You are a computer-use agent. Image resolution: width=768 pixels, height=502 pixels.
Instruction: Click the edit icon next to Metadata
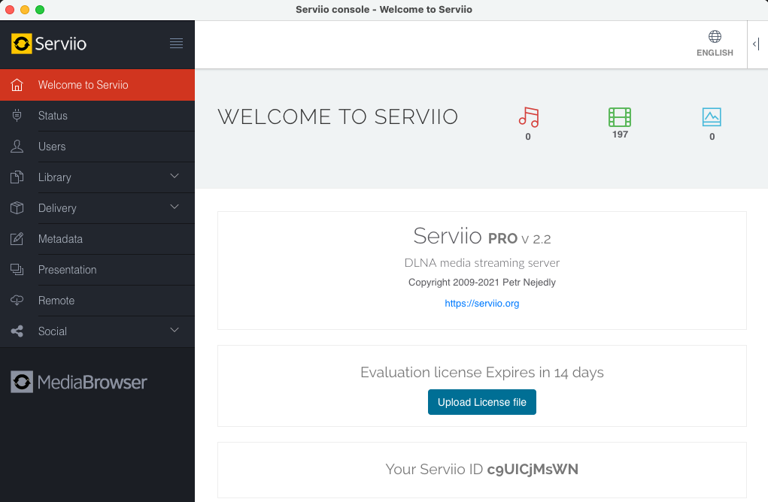(17, 239)
